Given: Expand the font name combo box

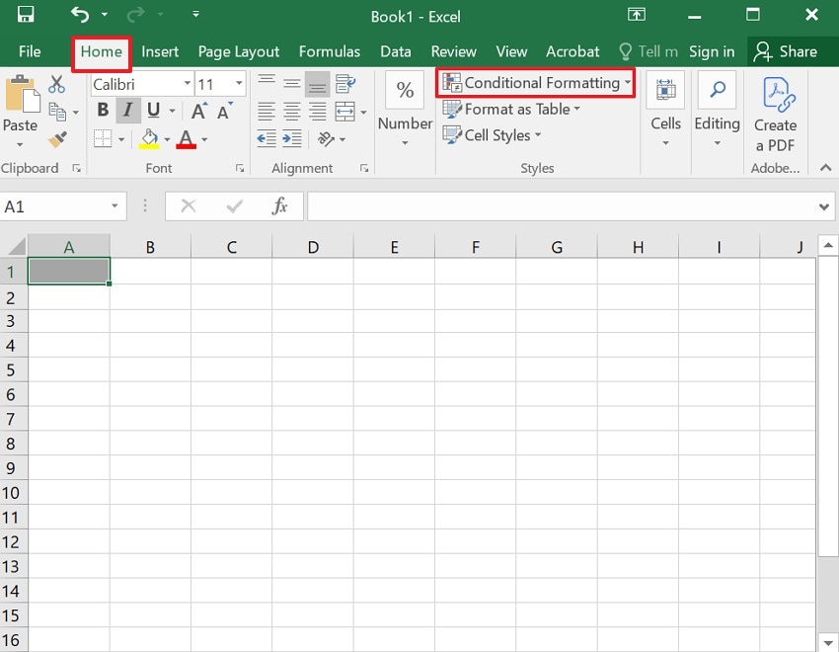Looking at the screenshot, I should [x=186, y=83].
